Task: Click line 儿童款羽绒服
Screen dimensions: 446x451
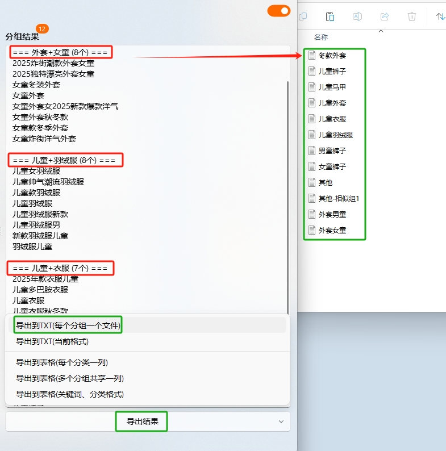Action: click(x=36, y=193)
